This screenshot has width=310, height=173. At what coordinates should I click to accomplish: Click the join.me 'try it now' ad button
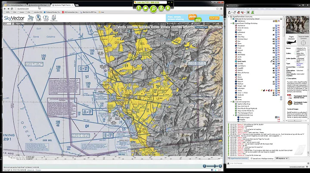214,18
